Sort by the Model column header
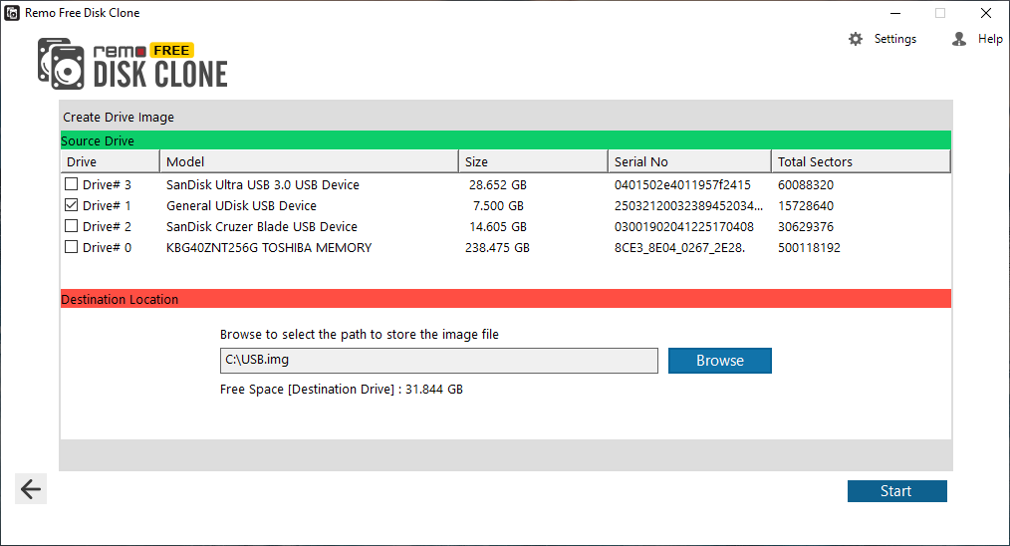Image resolution: width=1010 pixels, height=546 pixels. 309,161
